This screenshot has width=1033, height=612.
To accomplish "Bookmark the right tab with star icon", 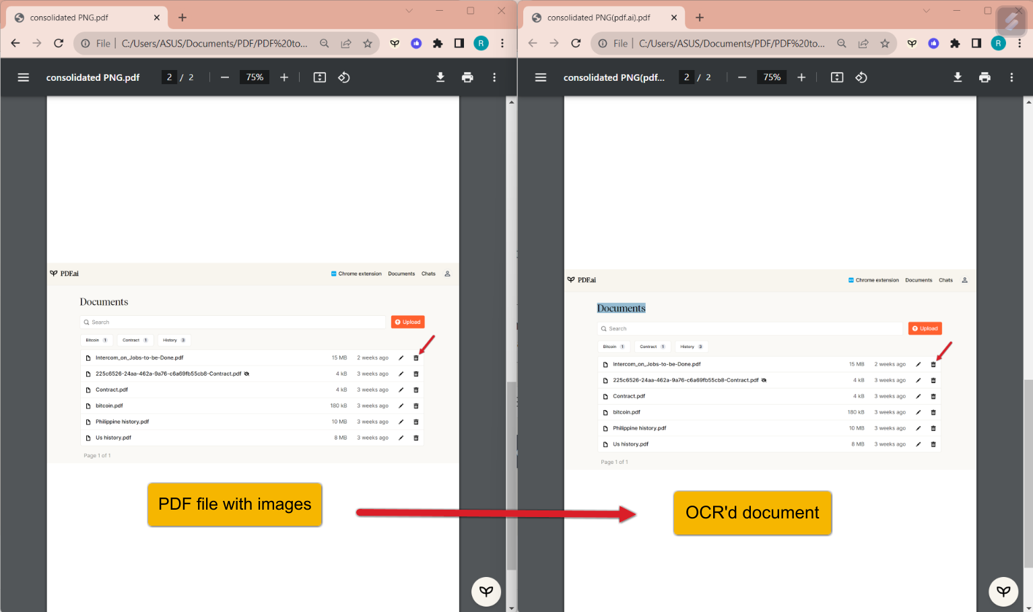I will tap(885, 43).
